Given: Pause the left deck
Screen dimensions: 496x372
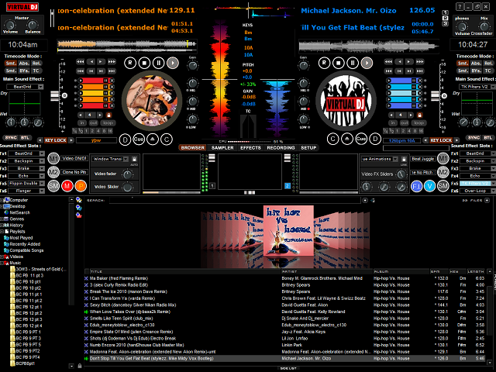Looking at the screenshot, I should tap(158, 63).
